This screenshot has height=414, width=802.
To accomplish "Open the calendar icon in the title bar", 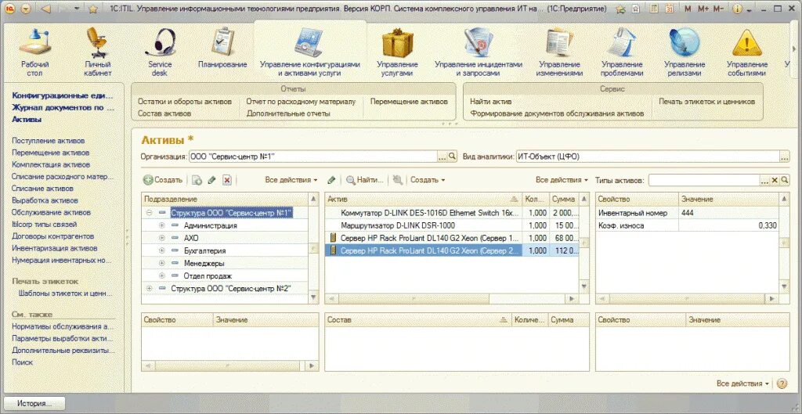I will [669, 9].
